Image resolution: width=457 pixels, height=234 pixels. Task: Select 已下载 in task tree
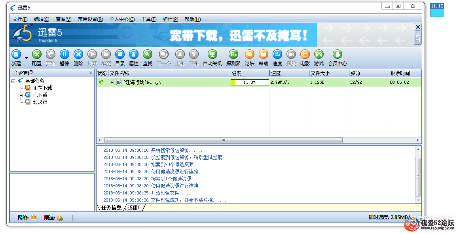(40, 95)
